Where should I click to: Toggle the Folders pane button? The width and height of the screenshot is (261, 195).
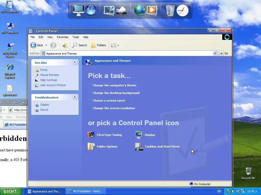(x=98, y=45)
